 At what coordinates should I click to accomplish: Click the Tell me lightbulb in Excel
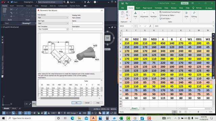tap(193, 8)
